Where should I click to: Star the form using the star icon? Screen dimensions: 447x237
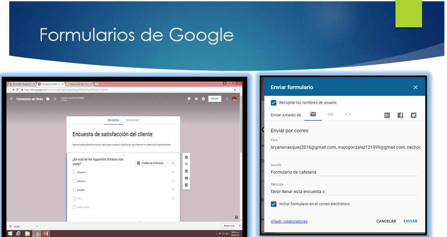pos(55,99)
